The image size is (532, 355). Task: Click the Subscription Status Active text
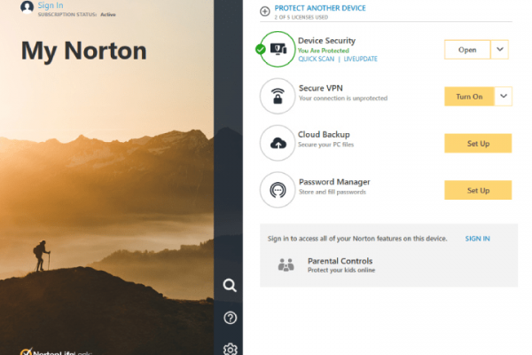(x=76, y=14)
